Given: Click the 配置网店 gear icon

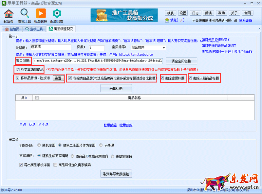Looking at the screenshot, I should 57,13.
